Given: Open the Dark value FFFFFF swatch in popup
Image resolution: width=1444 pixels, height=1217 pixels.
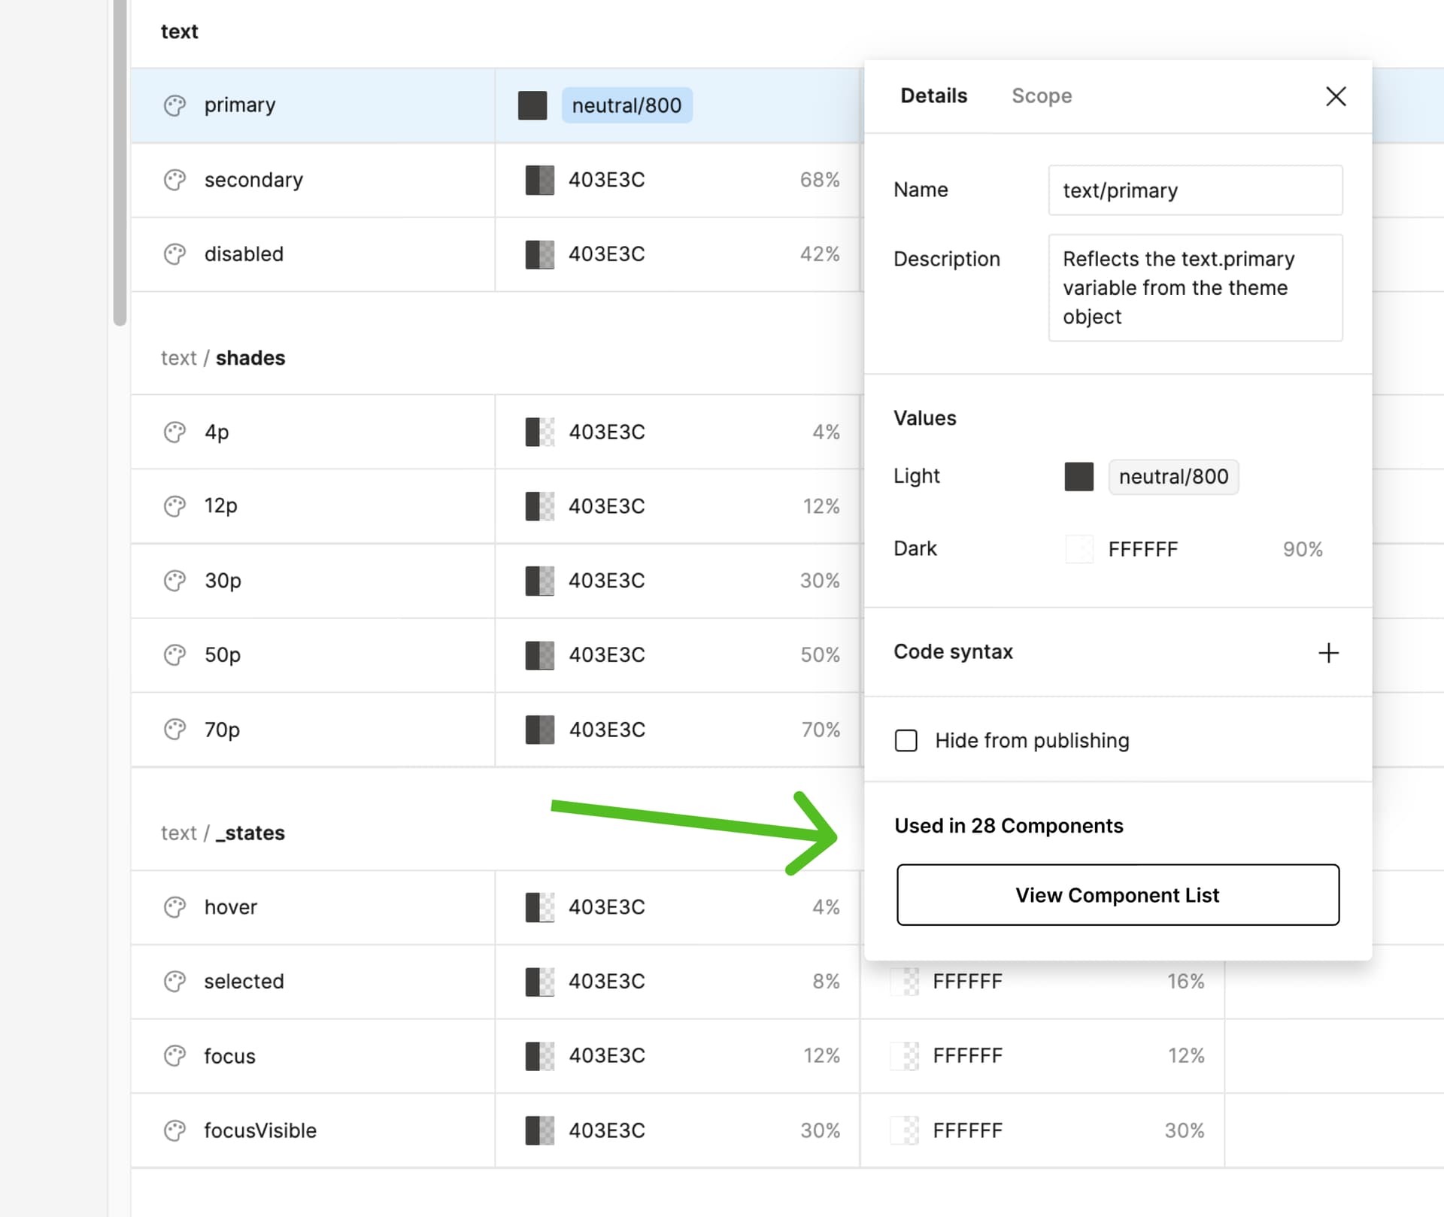Looking at the screenshot, I should pyautogui.click(x=1078, y=549).
